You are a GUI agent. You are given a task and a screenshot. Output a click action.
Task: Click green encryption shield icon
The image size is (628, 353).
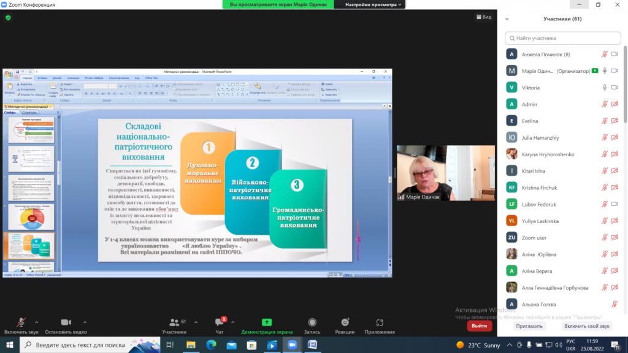pos(8,18)
